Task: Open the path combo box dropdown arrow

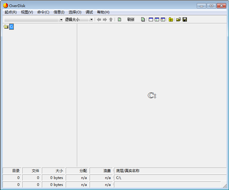Action: click(x=61, y=19)
